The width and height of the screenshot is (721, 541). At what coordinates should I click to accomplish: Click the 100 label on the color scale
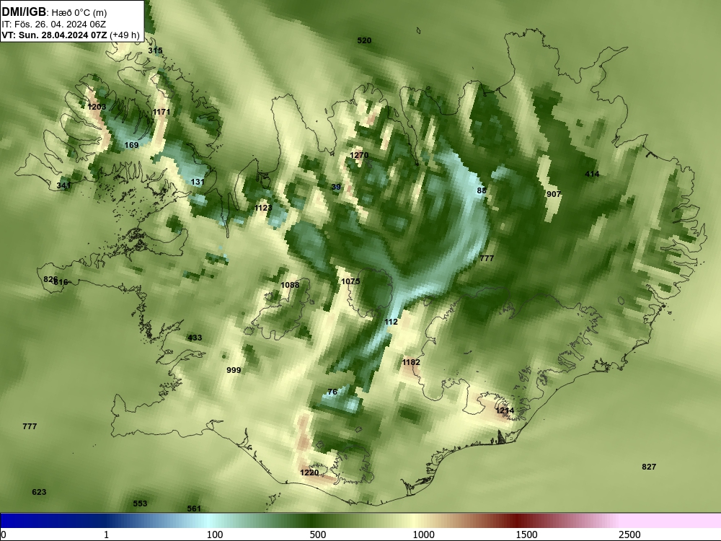coord(215,535)
